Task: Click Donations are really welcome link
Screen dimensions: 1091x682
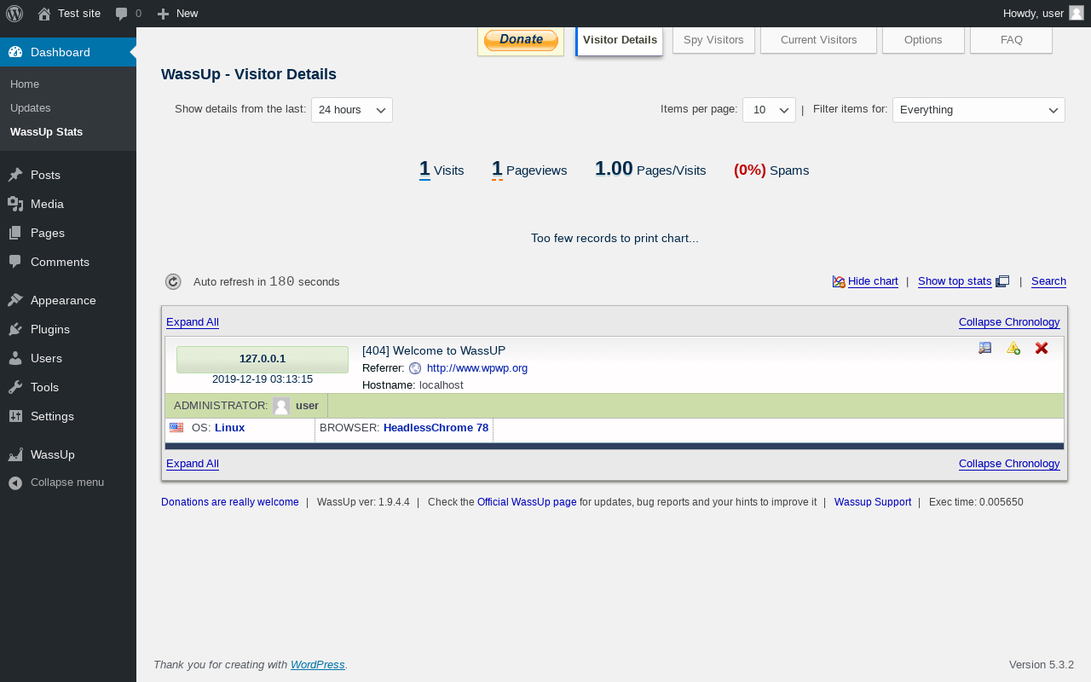Action: [230, 502]
